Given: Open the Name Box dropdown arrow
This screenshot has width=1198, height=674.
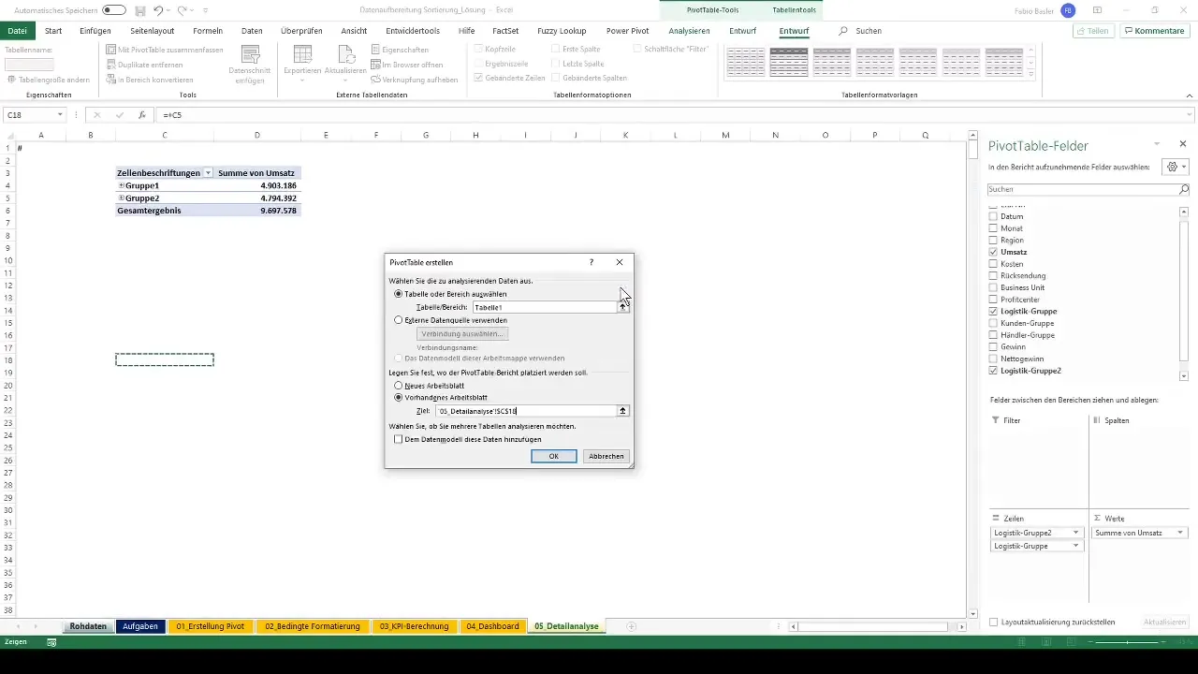Looking at the screenshot, I should [60, 115].
